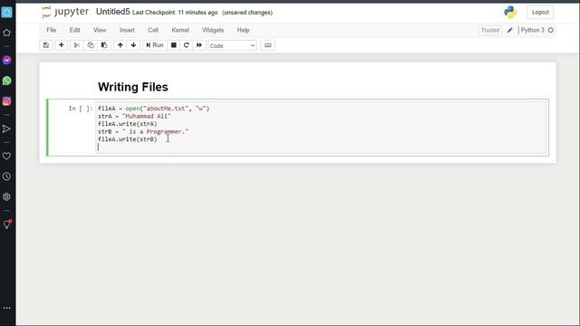580x326 pixels.
Task: Restart kernel and run all cells icon
Action: (199, 45)
